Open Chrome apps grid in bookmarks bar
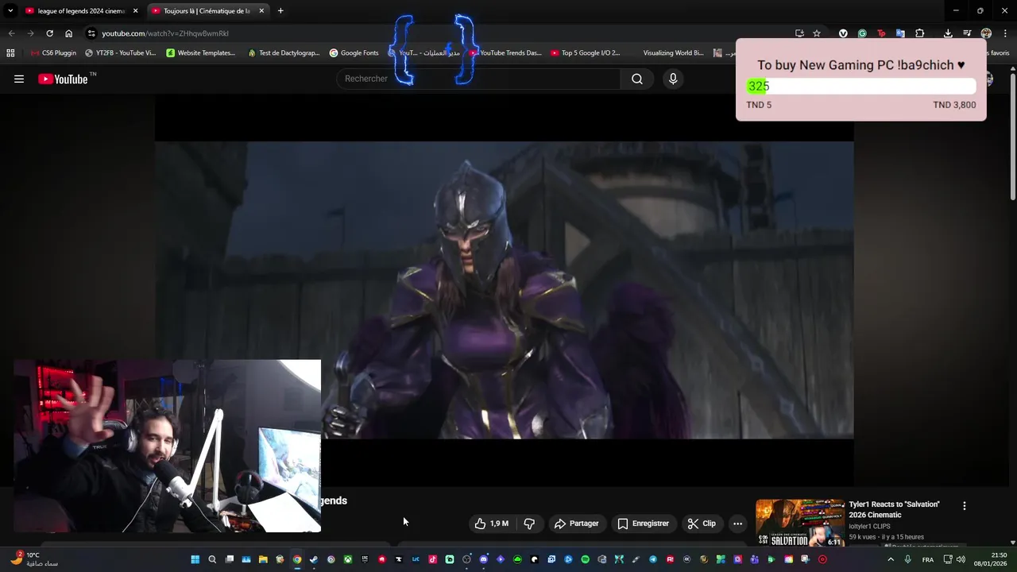The image size is (1017, 572). [x=10, y=53]
